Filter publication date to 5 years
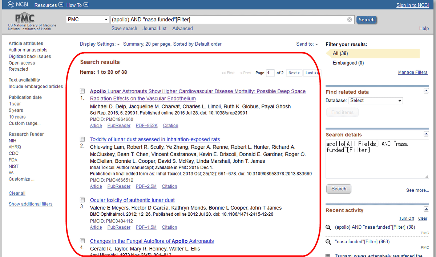 click(16, 111)
